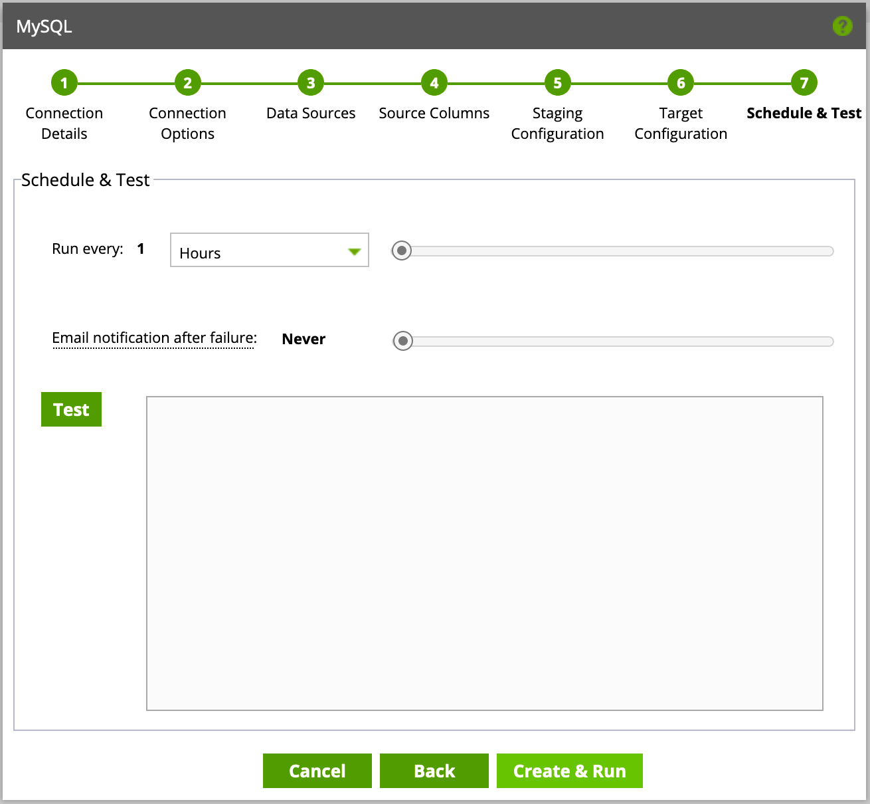Image resolution: width=870 pixels, height=804 pixels.
Task: Open the Target Configuration step
Action: tap(681, 124)
